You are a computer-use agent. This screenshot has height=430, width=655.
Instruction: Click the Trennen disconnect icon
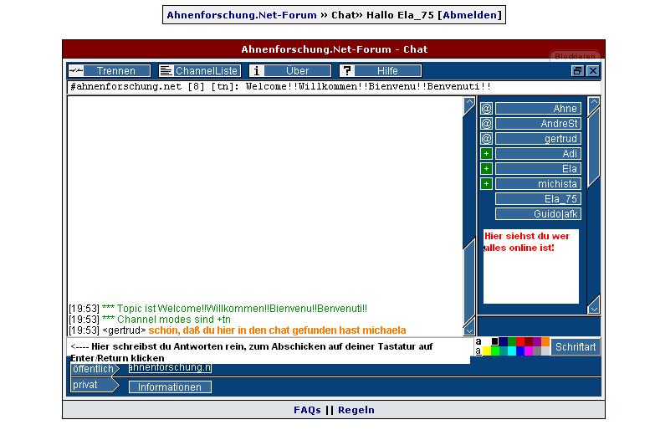[75, 71]
